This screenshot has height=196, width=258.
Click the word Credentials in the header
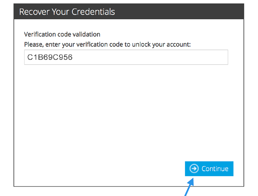pos(93,12)
